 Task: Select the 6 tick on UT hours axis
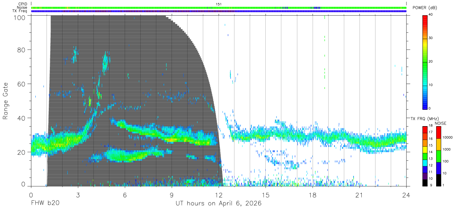(x=125, y=195)
